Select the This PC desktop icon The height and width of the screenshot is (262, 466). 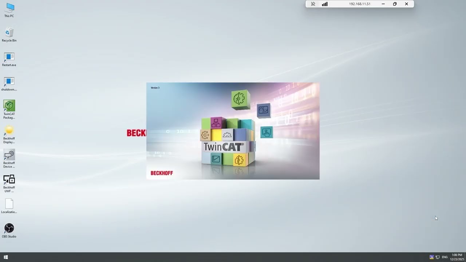click(x=9, y=10)
